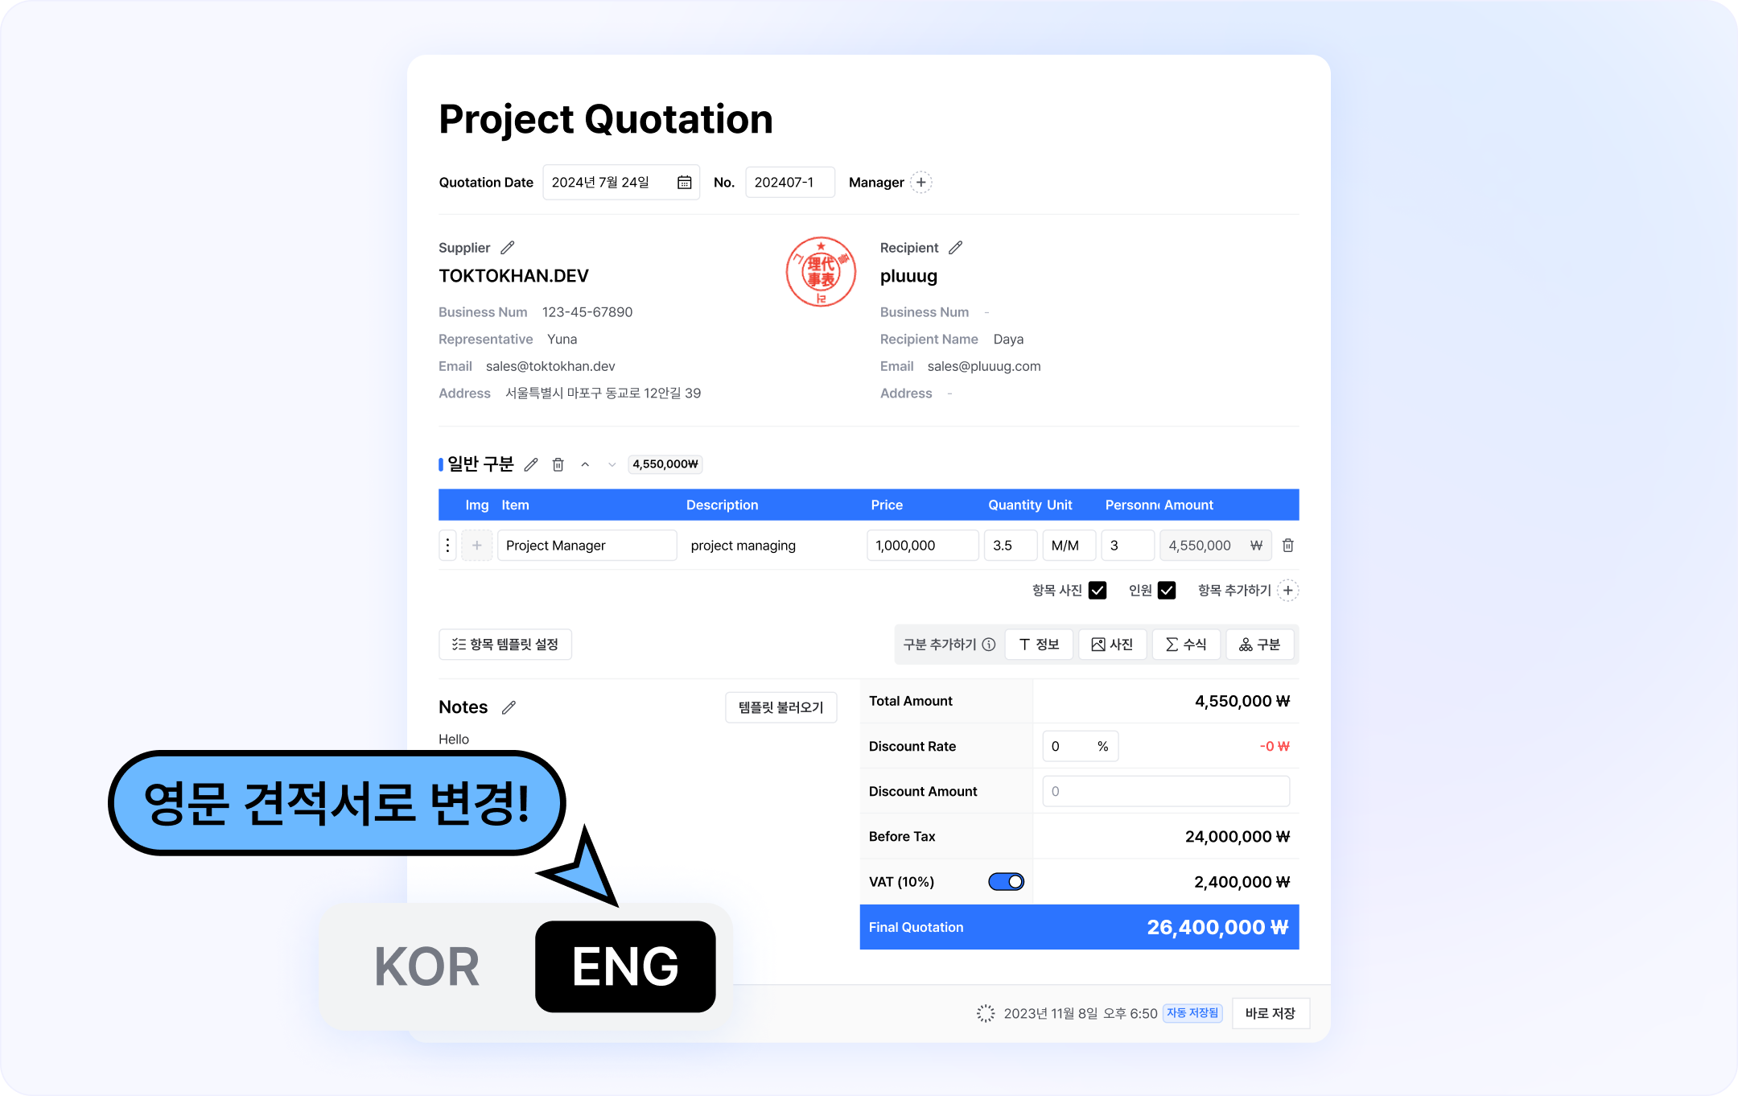
Task: Move the section up with the chevron
Action: tap(585, 464)
